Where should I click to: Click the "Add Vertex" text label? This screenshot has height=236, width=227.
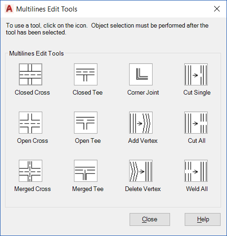coord(143,140)
